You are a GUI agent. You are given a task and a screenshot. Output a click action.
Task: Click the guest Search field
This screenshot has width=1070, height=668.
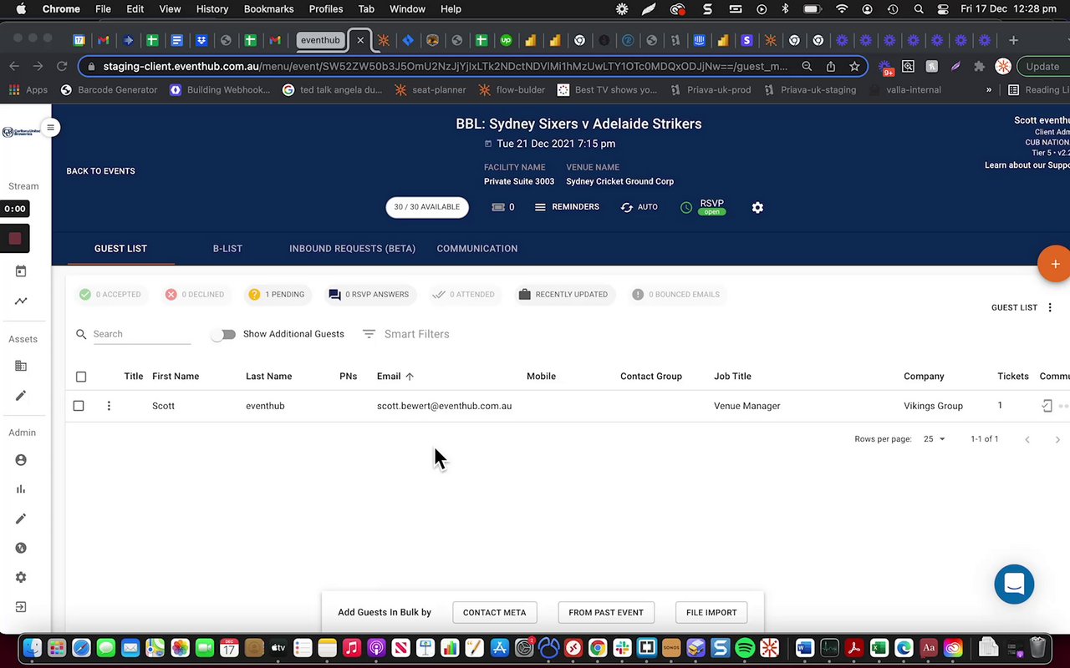[x=141, y=334]
